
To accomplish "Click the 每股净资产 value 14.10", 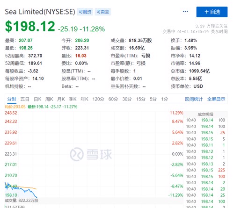I will coord(38,79).
